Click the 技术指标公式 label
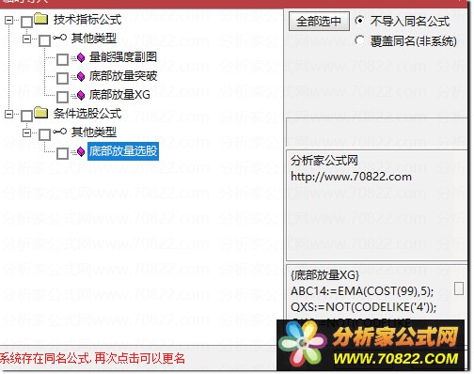The image size is (474, 374). pyautogui.click(x=87, y=20)
